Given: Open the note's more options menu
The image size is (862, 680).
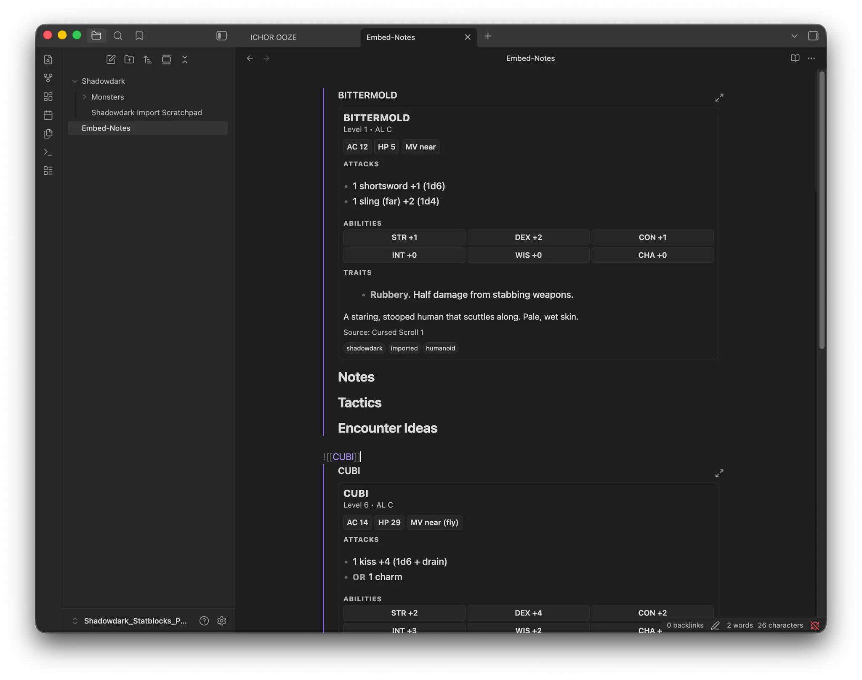Looking at the screenshot, I should [811, 58].
